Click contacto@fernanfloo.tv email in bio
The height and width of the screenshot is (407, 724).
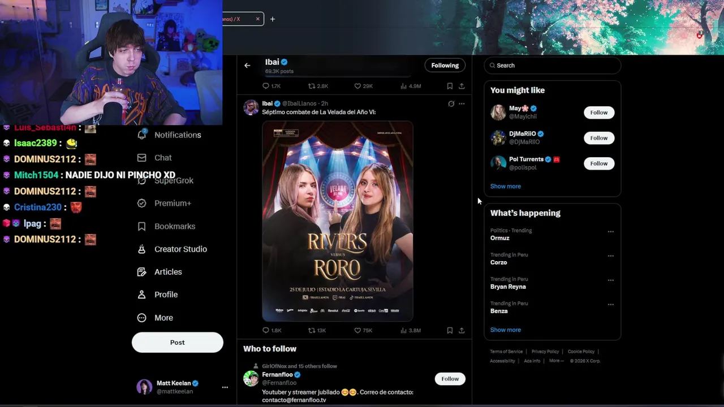point(294,400)
